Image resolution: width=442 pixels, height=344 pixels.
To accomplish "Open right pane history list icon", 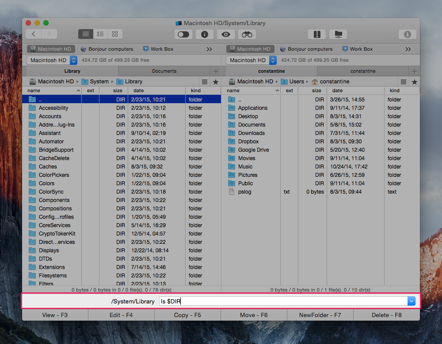I will coord(404,82).
